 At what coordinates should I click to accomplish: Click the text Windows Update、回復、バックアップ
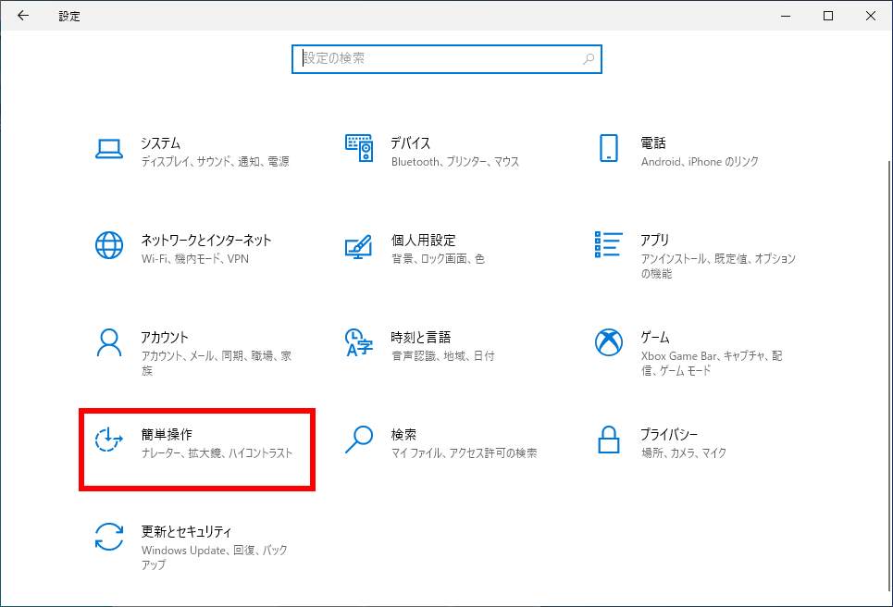[214, 557]
